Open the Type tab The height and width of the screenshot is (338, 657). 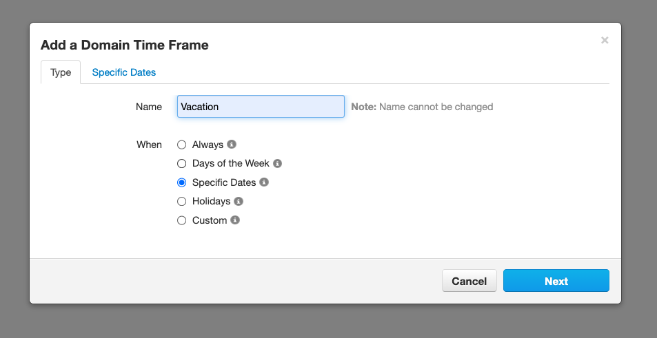pos(61,72)
